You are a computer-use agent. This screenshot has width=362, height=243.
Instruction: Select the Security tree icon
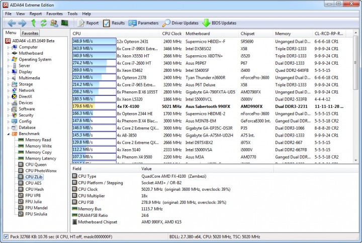[15, 115]
